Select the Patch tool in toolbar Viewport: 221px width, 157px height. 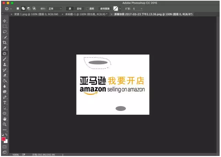[4, 54]
